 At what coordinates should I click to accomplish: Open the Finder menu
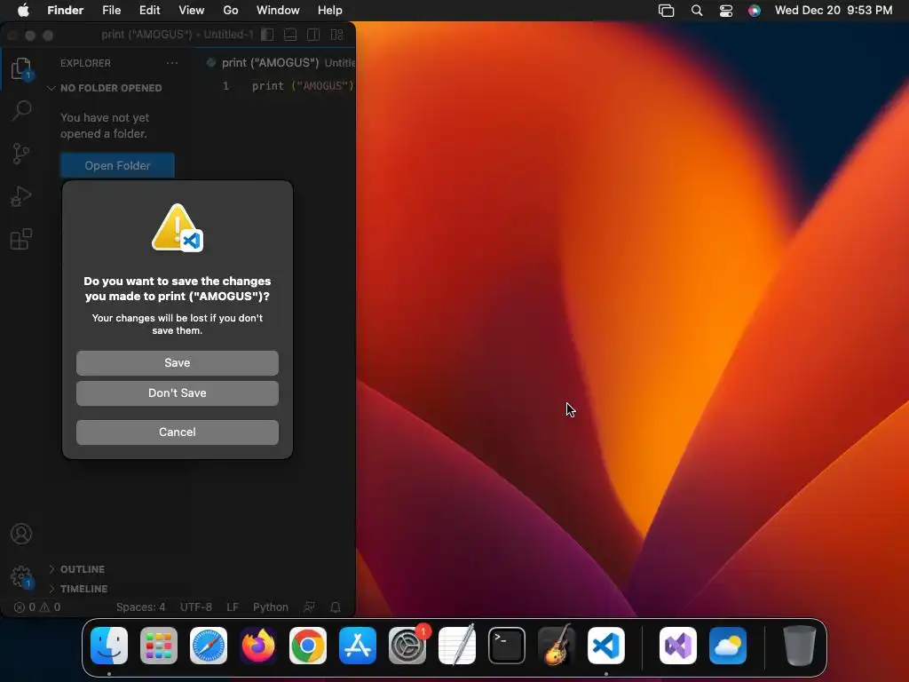tap(65, 10)
